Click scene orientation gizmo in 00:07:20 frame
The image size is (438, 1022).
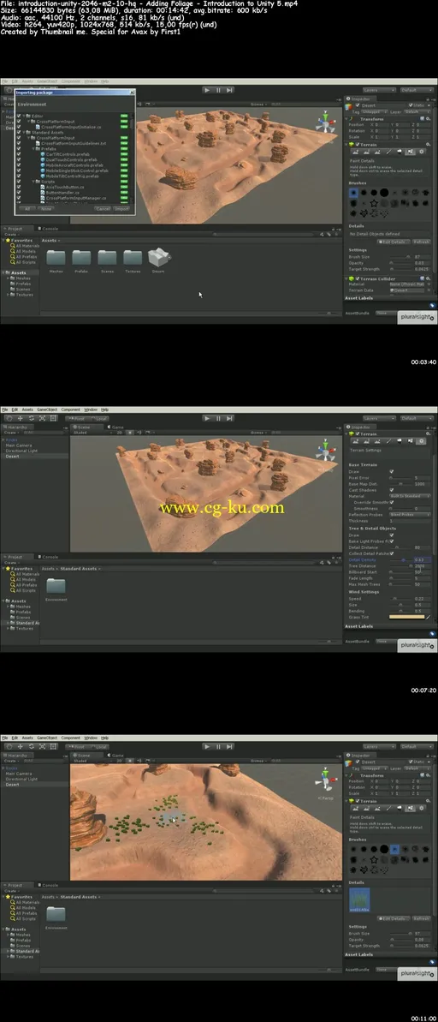[x=323, y=449]
